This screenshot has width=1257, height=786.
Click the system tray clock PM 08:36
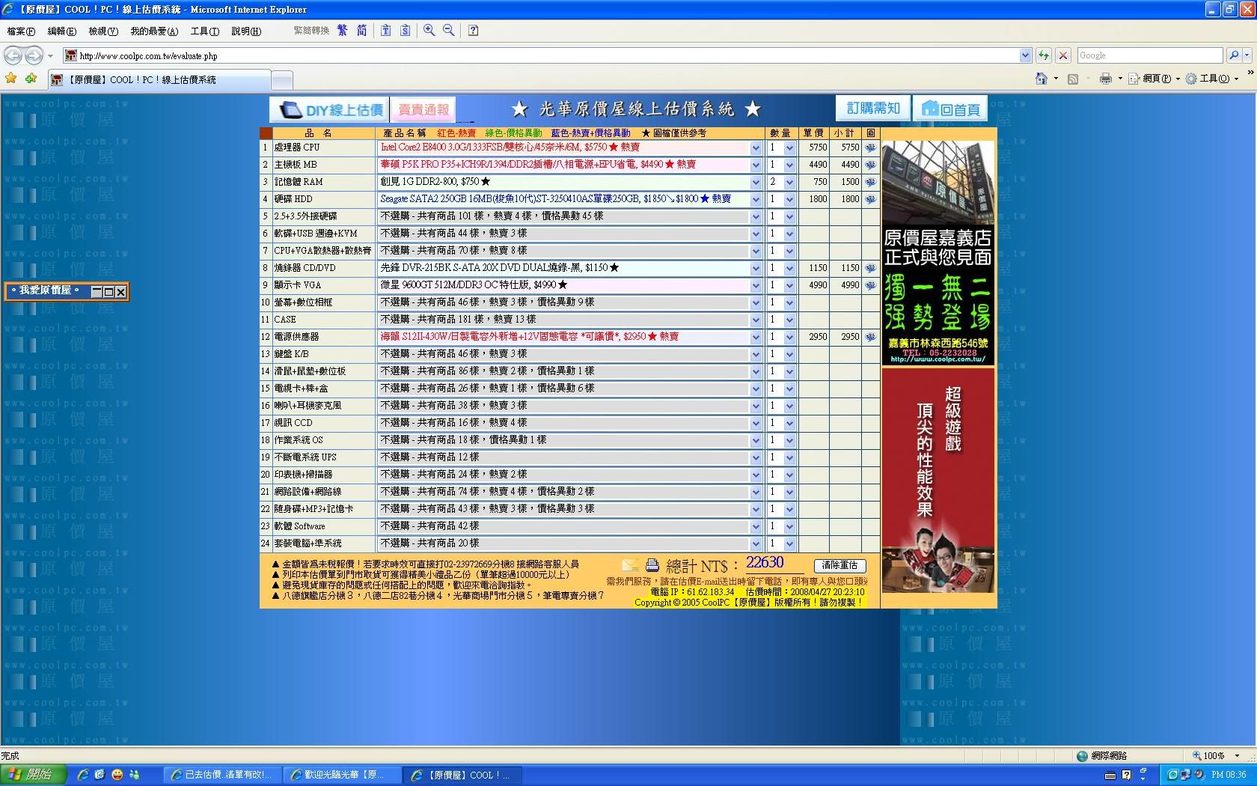(x=1229, y=776)
